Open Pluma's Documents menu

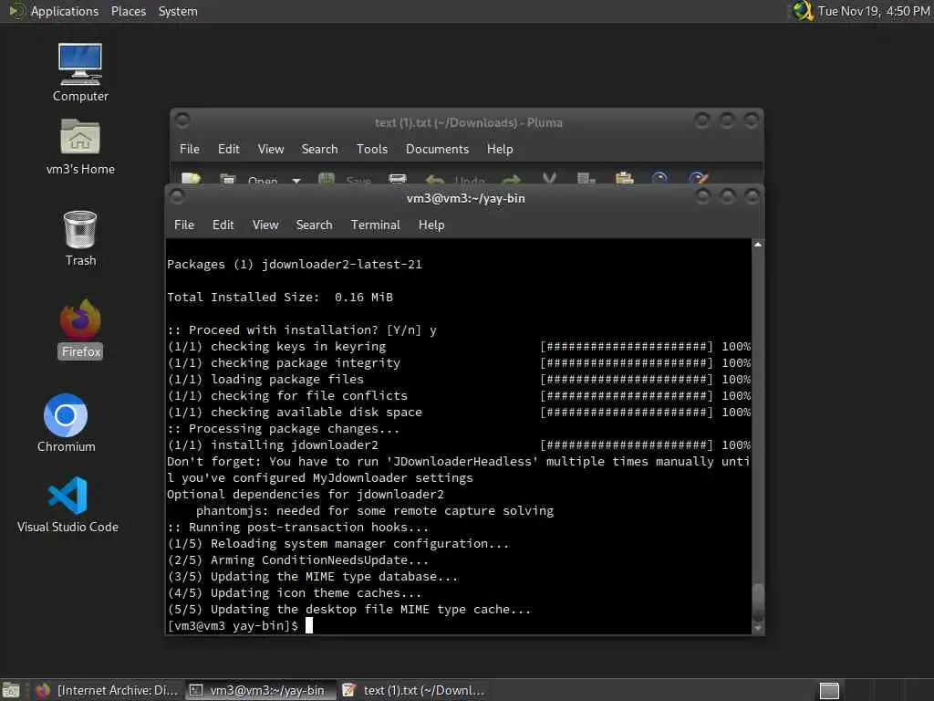coord(437,149)
